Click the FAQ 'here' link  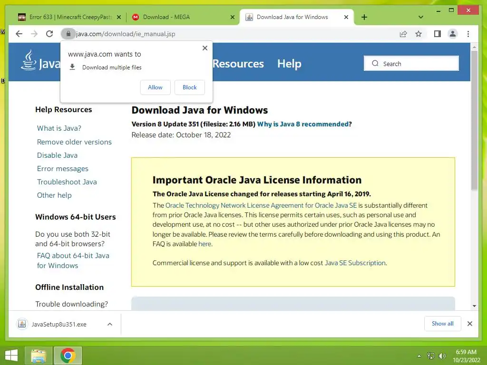[x=205, y=244]
